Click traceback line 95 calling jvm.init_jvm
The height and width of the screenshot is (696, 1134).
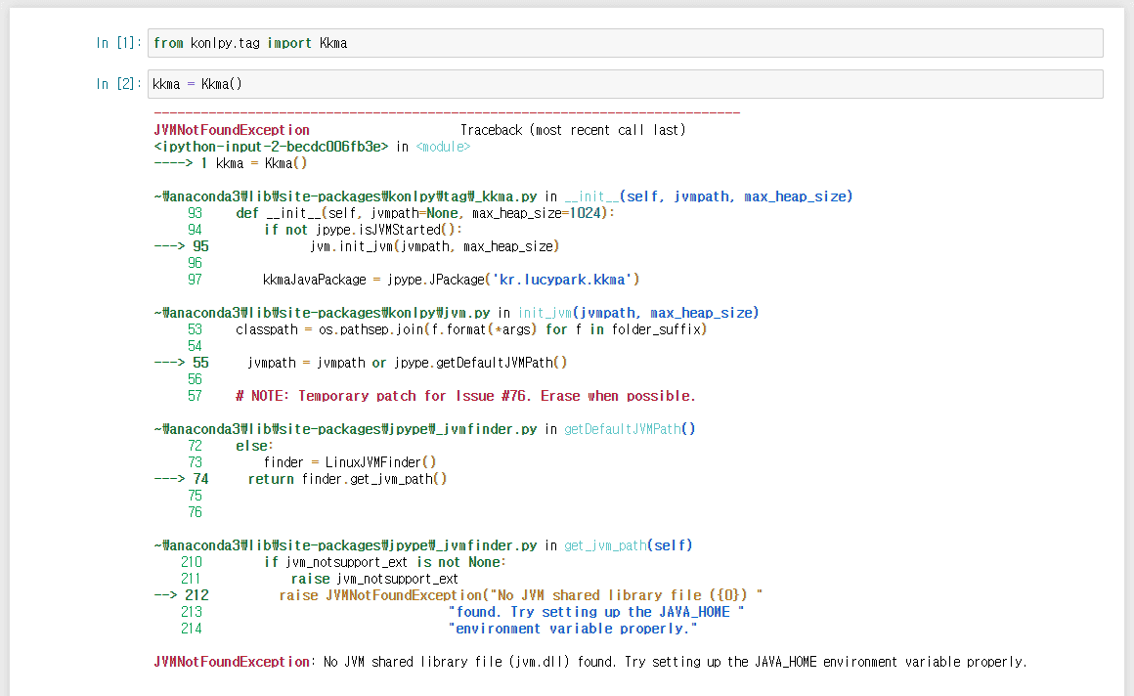(x=435, y=246)
